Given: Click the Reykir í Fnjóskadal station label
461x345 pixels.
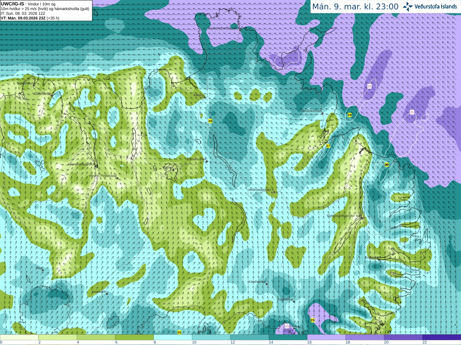Looking at the screenshot, I should click(103, 176).
